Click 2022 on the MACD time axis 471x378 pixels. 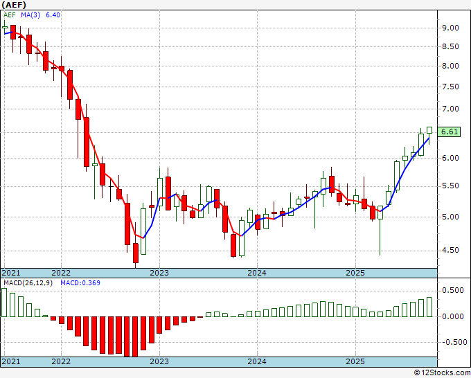click(x=61, y=361)
